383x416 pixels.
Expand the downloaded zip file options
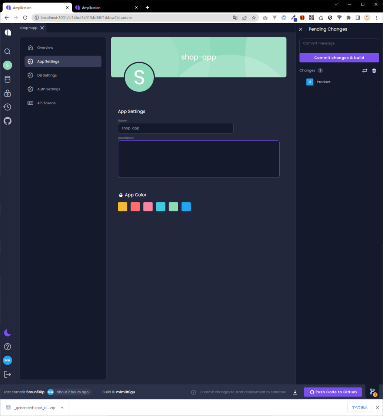click(62, 408)
